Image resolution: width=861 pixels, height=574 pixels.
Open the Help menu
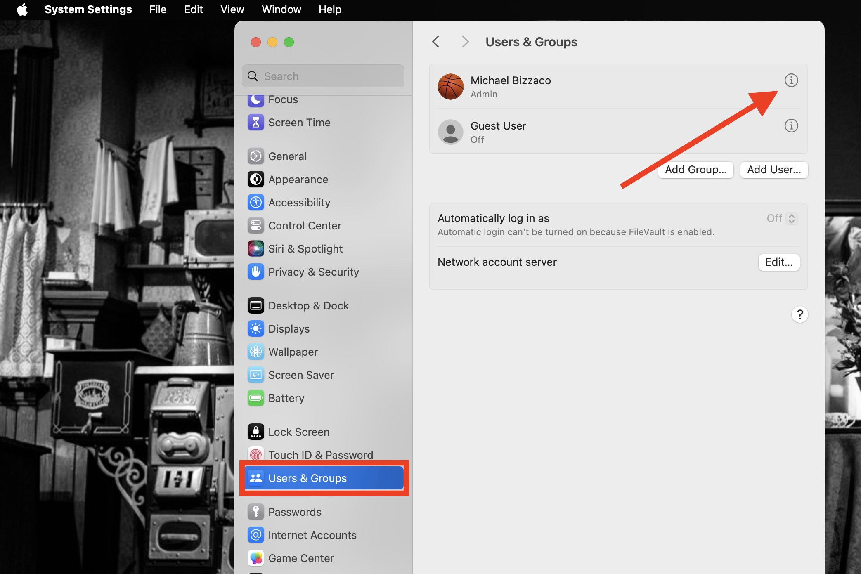point(330,9)
